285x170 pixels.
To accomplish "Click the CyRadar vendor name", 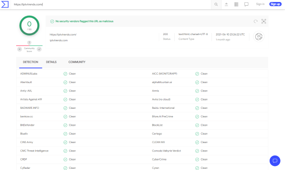I will (25, 168).
